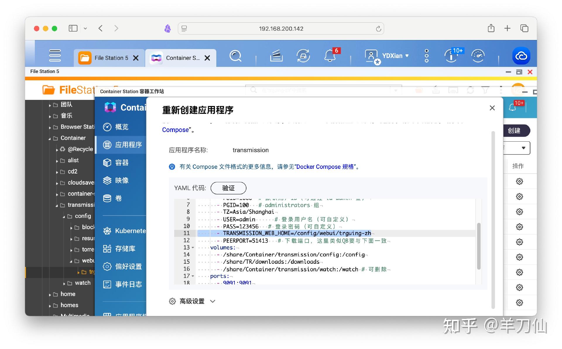
Task: Click the 验证 (Validate) YAML button
Action: 228,188
